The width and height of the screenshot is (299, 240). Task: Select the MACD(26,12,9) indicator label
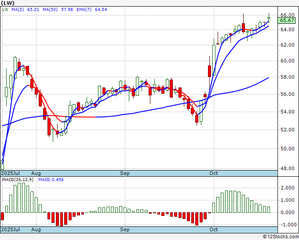pyautogui.click(x=18, y=180)
